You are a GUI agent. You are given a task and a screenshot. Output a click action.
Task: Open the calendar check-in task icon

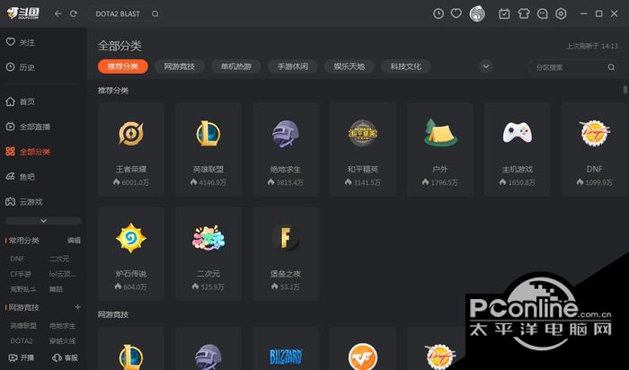coord(504,14)
